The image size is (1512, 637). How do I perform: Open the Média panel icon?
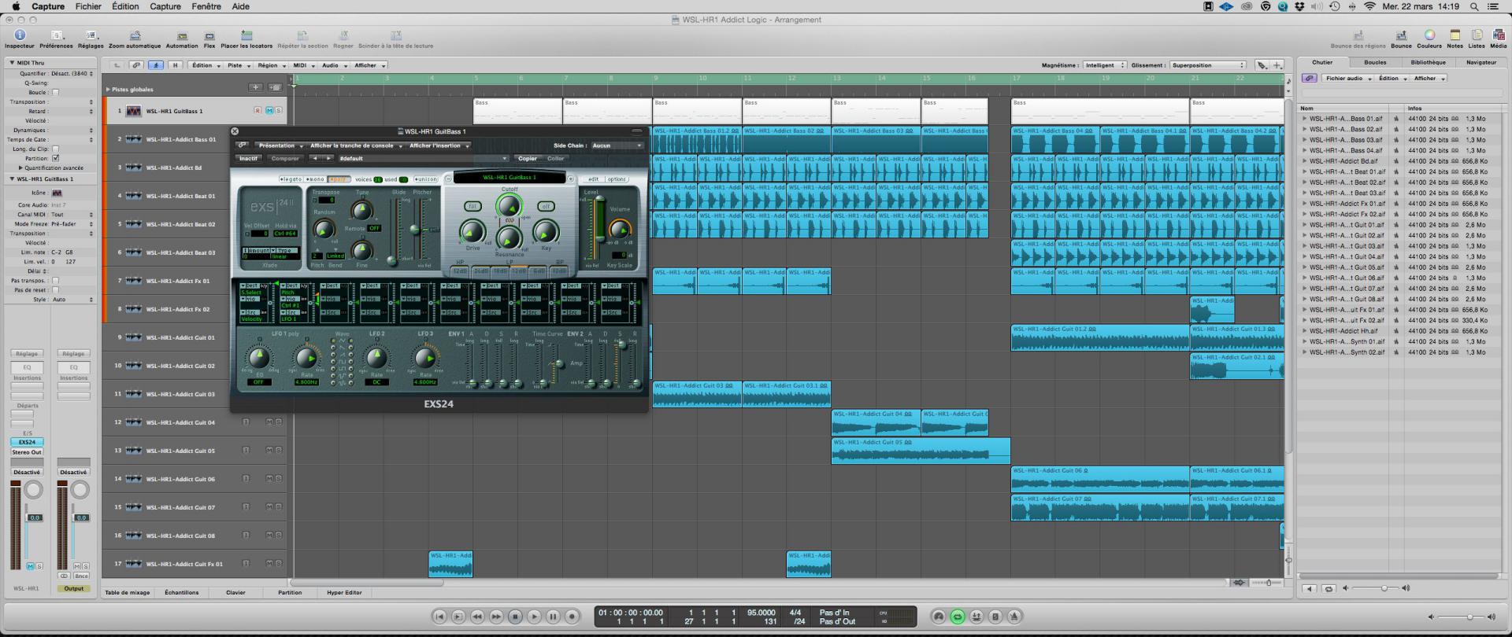pos(1498,35)
